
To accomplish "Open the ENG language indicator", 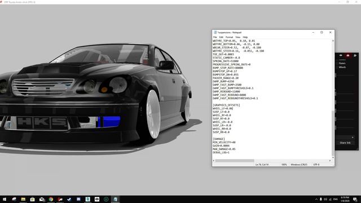I will [335, 199].
